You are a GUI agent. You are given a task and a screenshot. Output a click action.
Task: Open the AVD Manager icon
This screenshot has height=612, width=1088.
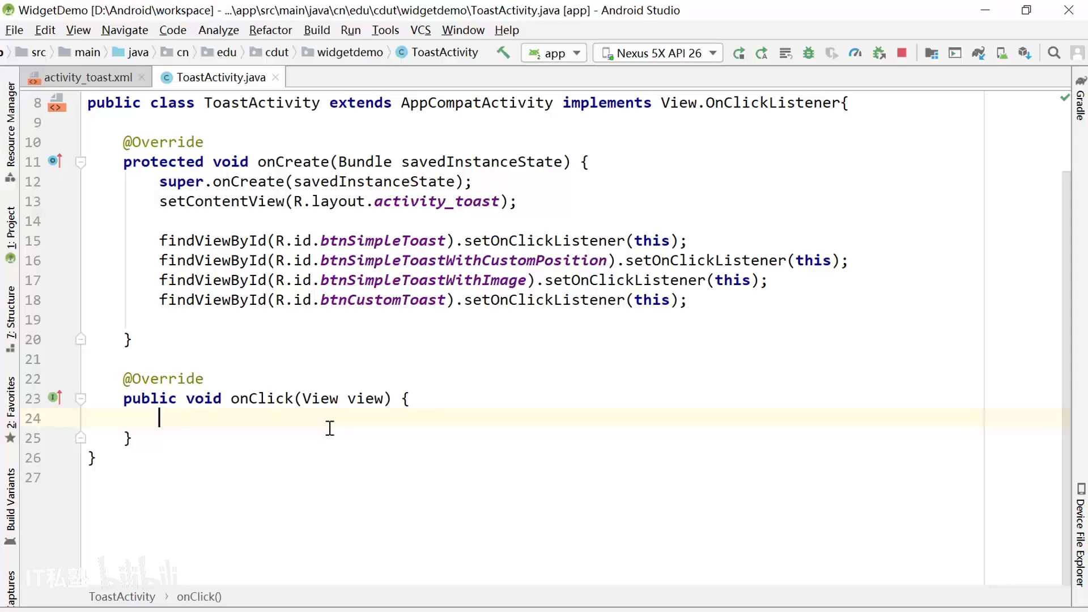[x=1002, y=53]
